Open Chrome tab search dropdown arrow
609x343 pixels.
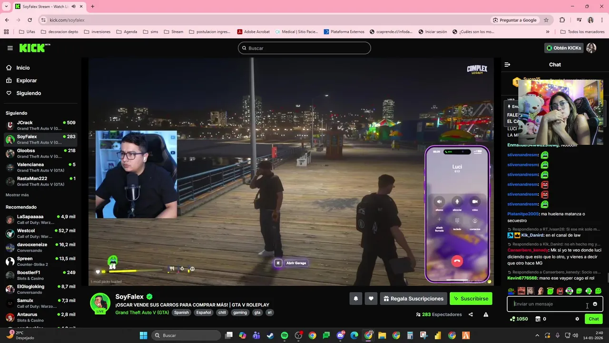coord(5,7)
